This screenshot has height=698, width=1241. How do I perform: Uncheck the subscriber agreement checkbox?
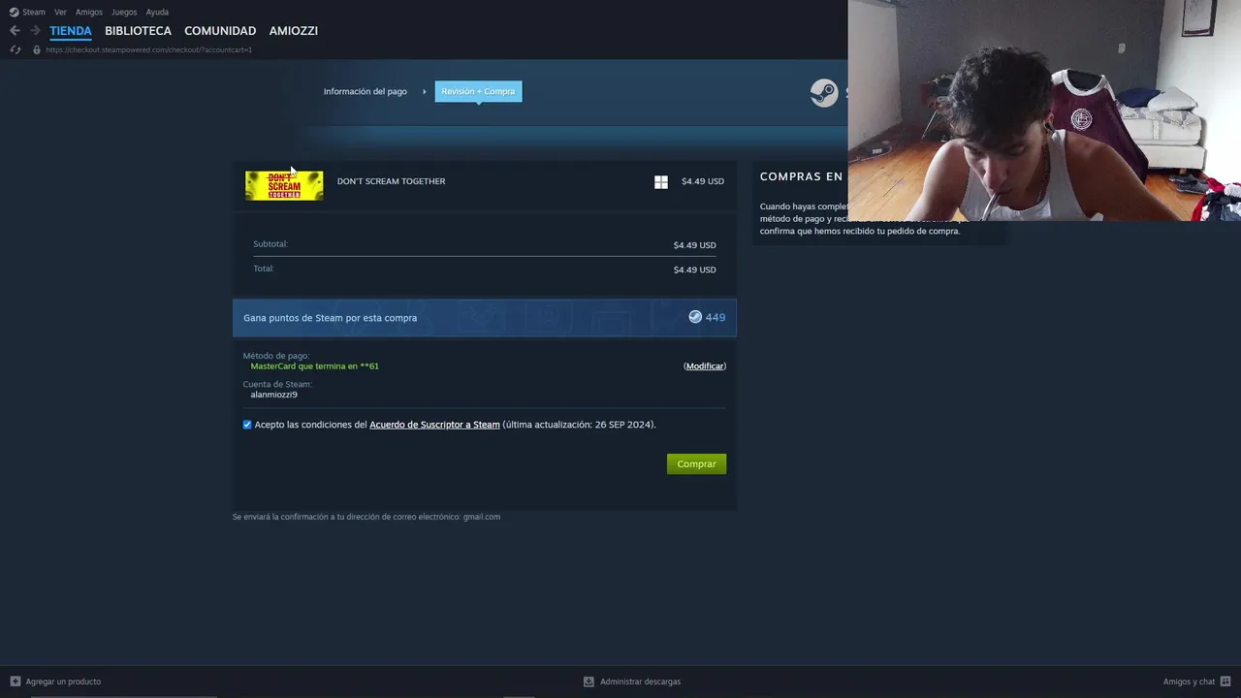coord(247,425)
